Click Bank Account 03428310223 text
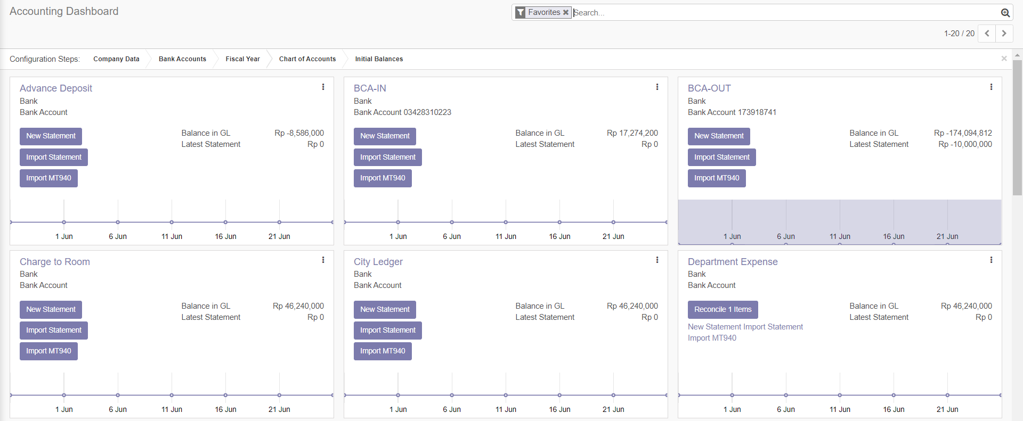 pyautogui.click(x=402, y=112)
